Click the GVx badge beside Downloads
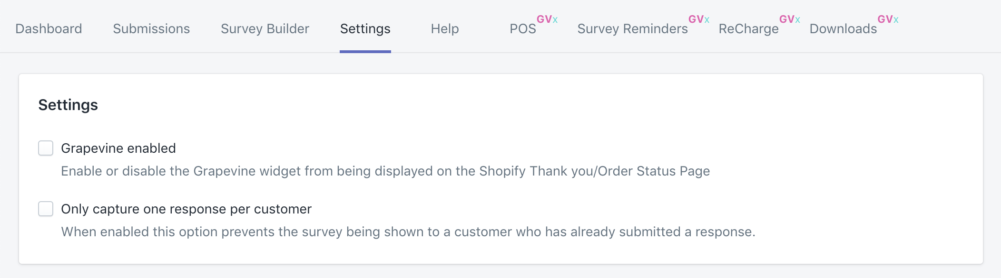The height and width of the screenshot is (278, 1001). click(888, 19)
